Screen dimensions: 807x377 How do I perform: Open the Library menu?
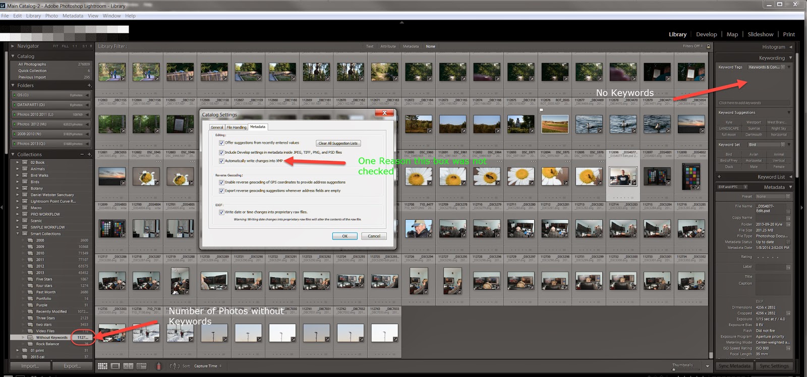(x=33, y=16)
